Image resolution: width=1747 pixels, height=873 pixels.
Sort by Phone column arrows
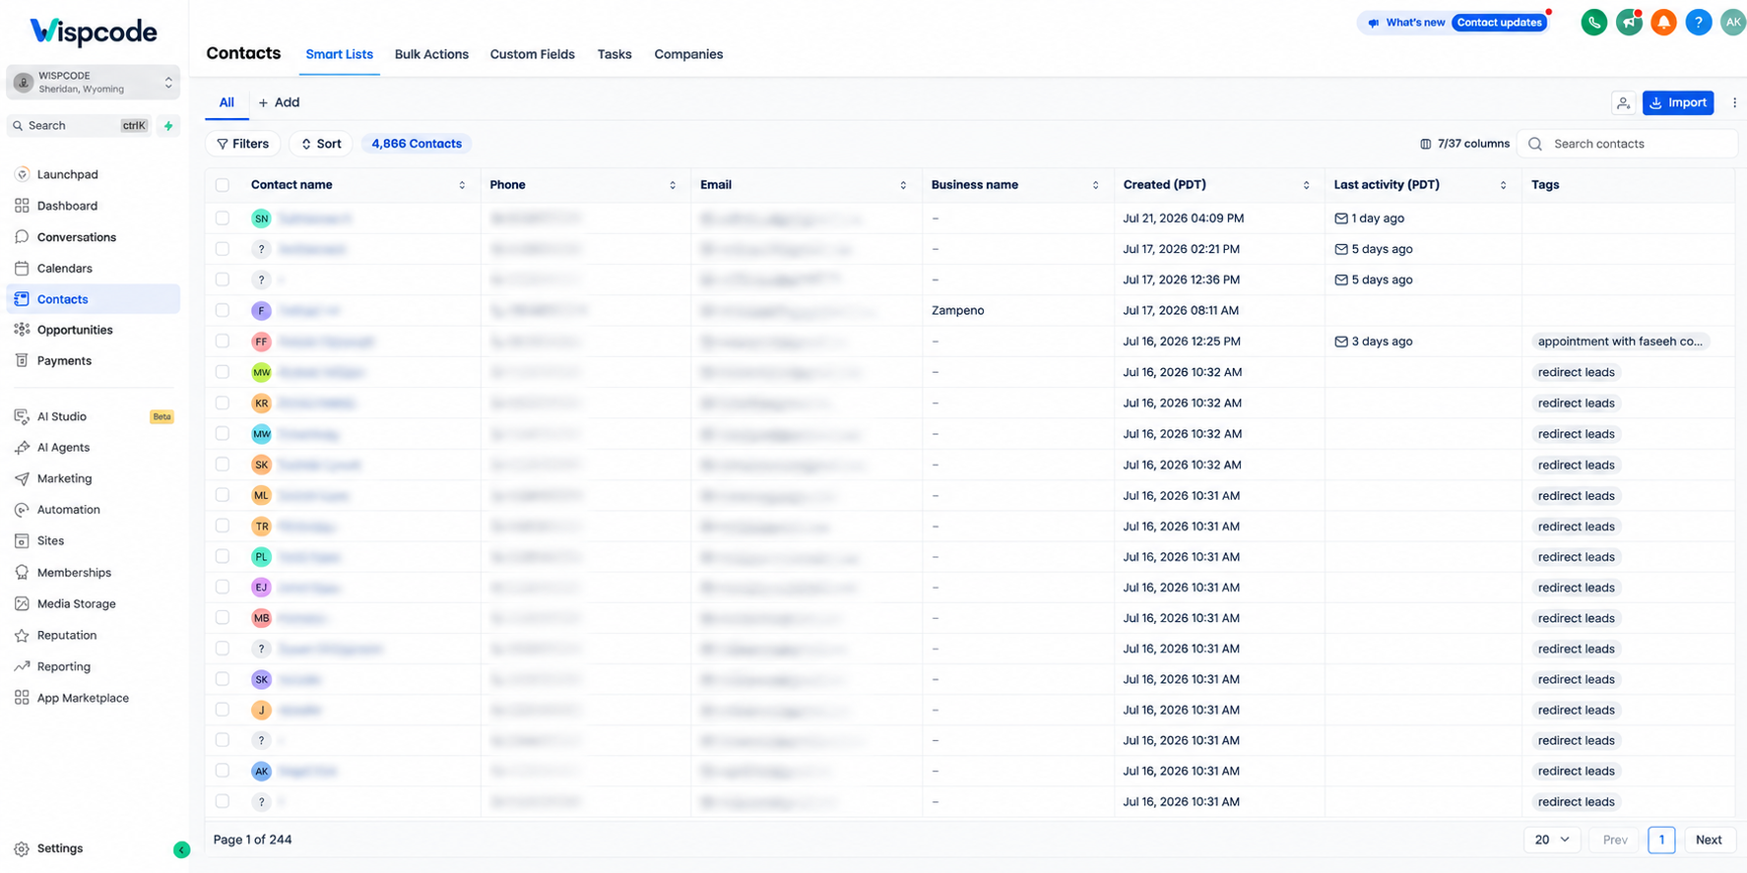(x=673, y=185)
